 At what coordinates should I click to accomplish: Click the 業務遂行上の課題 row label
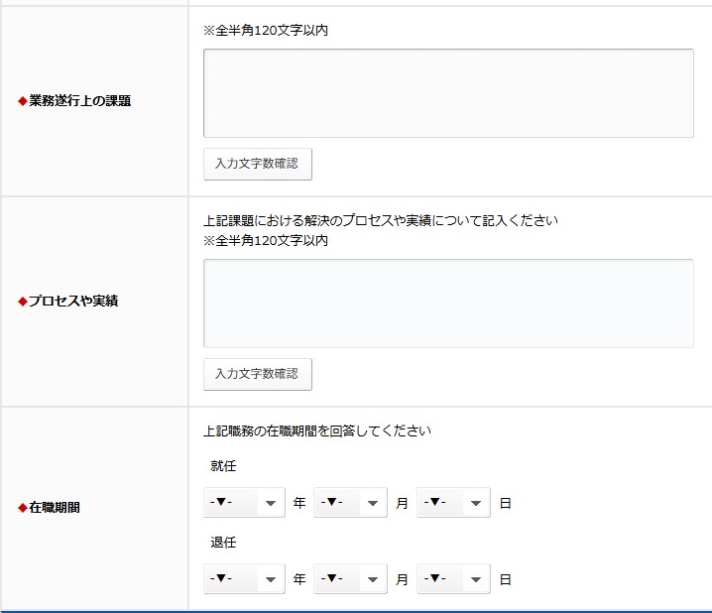coord(79,101)
